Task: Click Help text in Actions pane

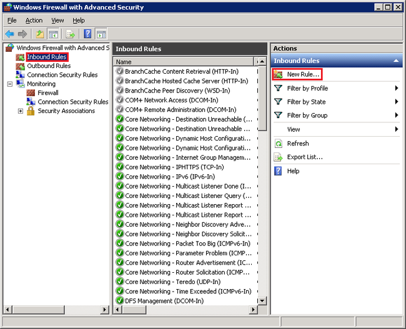Action: pos(293,171)
